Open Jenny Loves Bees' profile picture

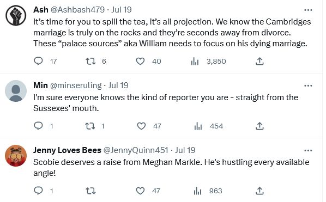coord(16,156)
